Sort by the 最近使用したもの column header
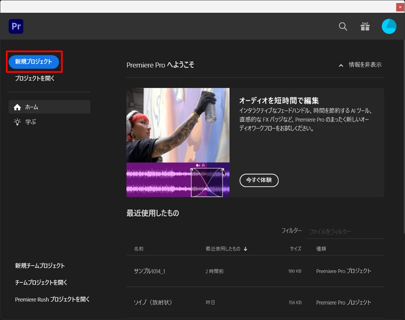Image resolution: width=405 pixels, height=320 pixels. coord(223,249)
